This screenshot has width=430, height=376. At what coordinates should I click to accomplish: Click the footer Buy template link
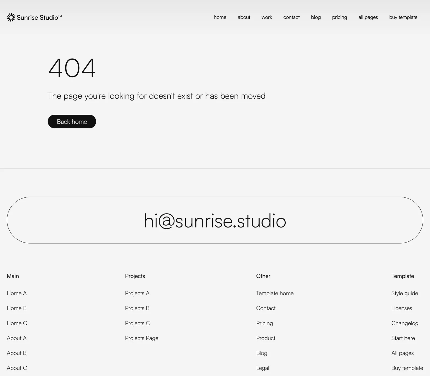pyautogui.click(x=407, y=368)
